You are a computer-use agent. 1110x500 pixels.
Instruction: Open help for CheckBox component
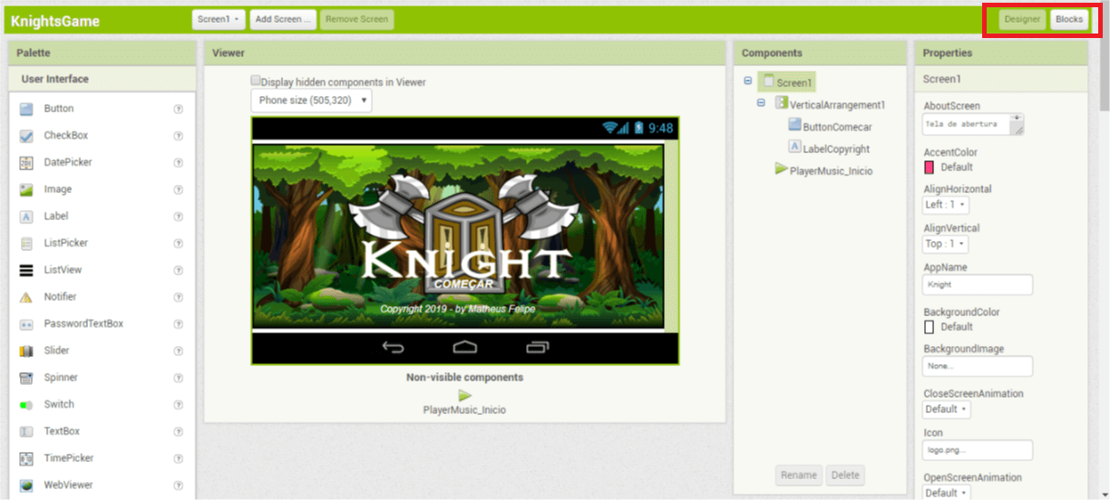click(178, 136)
